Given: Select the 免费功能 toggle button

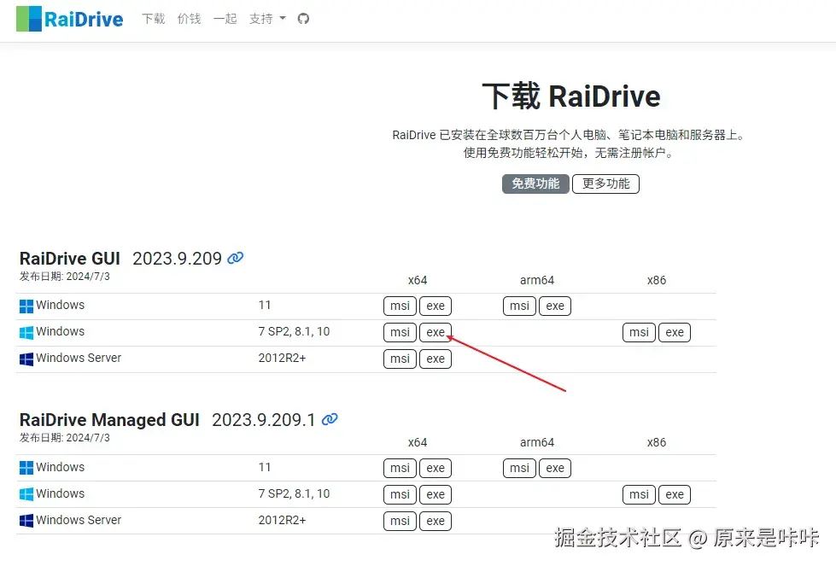Looking at the screenshot, I should (535, 184).
